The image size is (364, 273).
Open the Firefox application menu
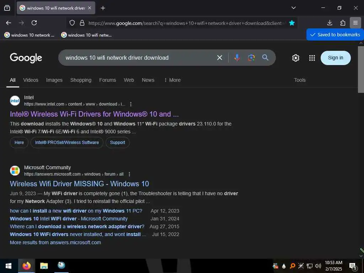355,23
